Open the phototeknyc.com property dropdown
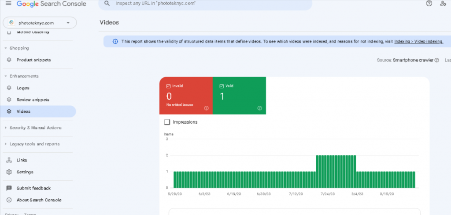Screen dimensions: 451x215 [x=40, y=23]
